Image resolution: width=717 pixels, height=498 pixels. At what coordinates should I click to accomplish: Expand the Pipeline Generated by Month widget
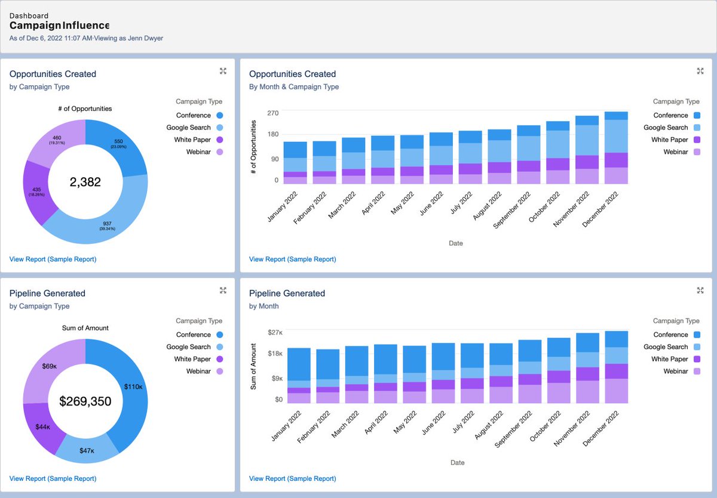700,290
